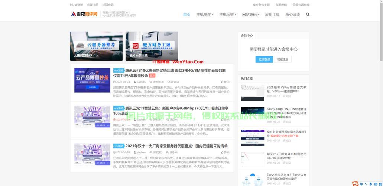Open the 找回密码 link in top bar

click(x=108, y=5)
